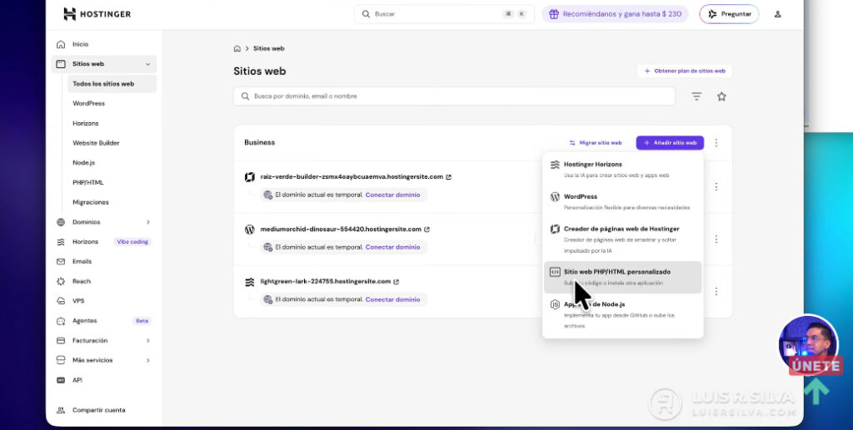Open WordPress in the sidebar
853x430 pixels.
tap(88, 103)
